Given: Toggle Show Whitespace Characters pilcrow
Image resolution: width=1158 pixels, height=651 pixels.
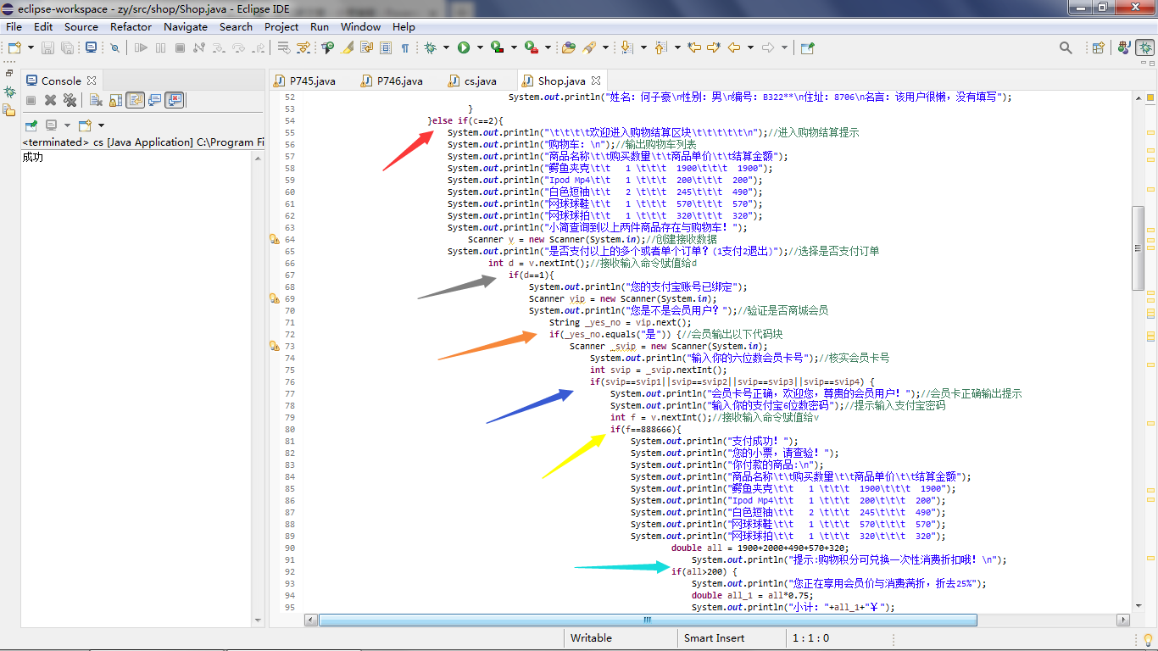Looking at the screenshot, I should point(405,47).
